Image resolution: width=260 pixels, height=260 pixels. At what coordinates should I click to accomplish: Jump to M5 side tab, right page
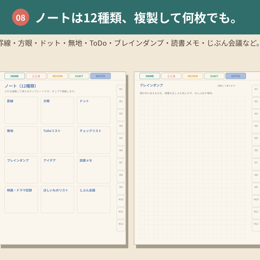click(256, 140)
